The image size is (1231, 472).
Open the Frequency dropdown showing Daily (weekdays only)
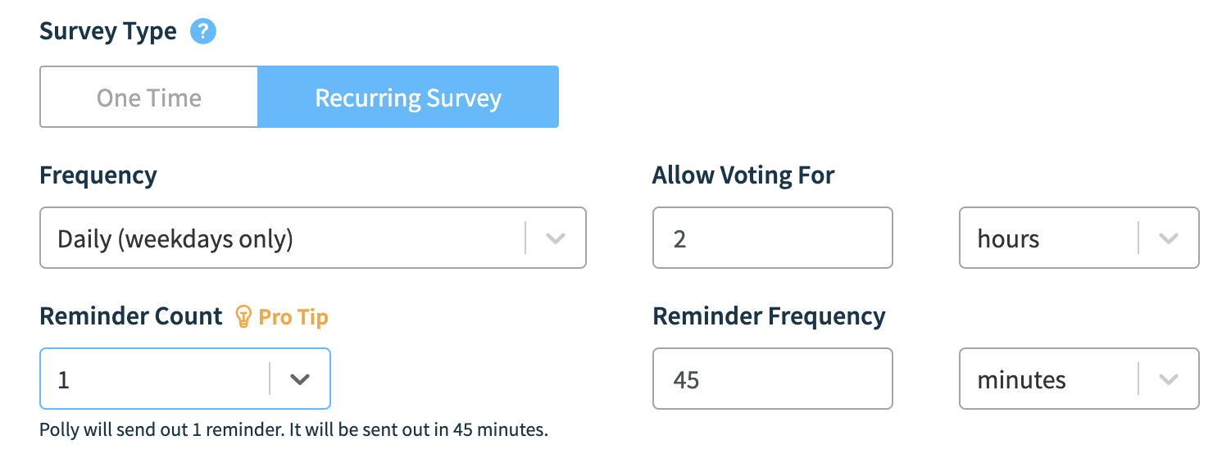(x=313, y=238)
